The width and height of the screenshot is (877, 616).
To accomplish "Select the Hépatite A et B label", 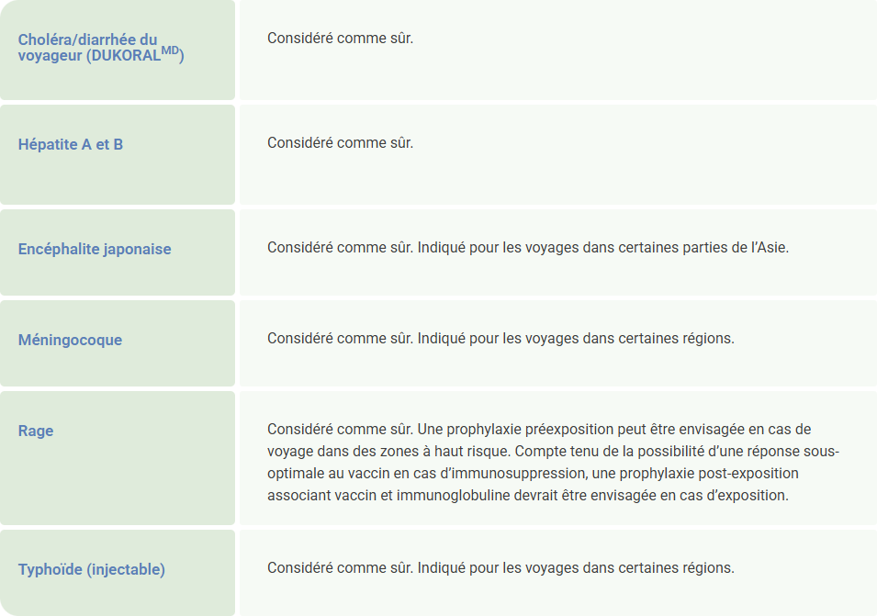I will point(71,144).
